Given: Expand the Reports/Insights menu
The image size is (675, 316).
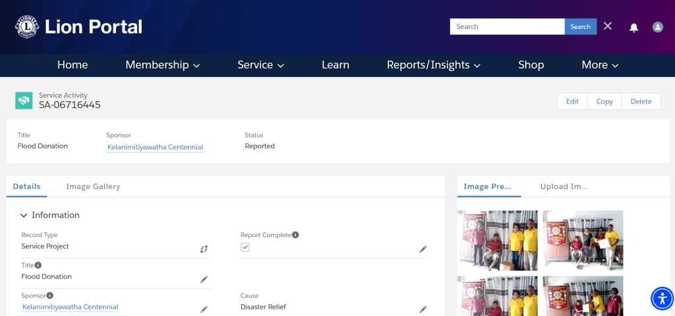Looking at the screenshot, I should tap(434, 65).
